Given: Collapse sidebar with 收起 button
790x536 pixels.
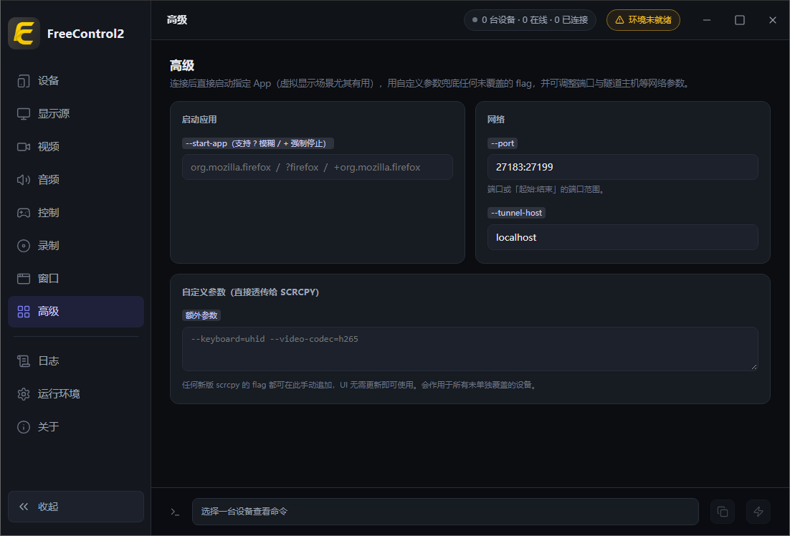Looking at the screenshot, I should (76, 507).
